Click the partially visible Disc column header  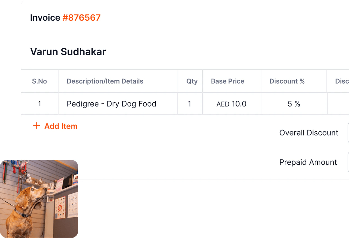(x=342, y=81)
